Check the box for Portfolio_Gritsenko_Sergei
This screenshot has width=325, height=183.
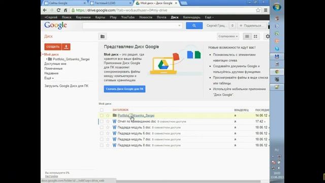pyautogui.click(x=102, y=115)
